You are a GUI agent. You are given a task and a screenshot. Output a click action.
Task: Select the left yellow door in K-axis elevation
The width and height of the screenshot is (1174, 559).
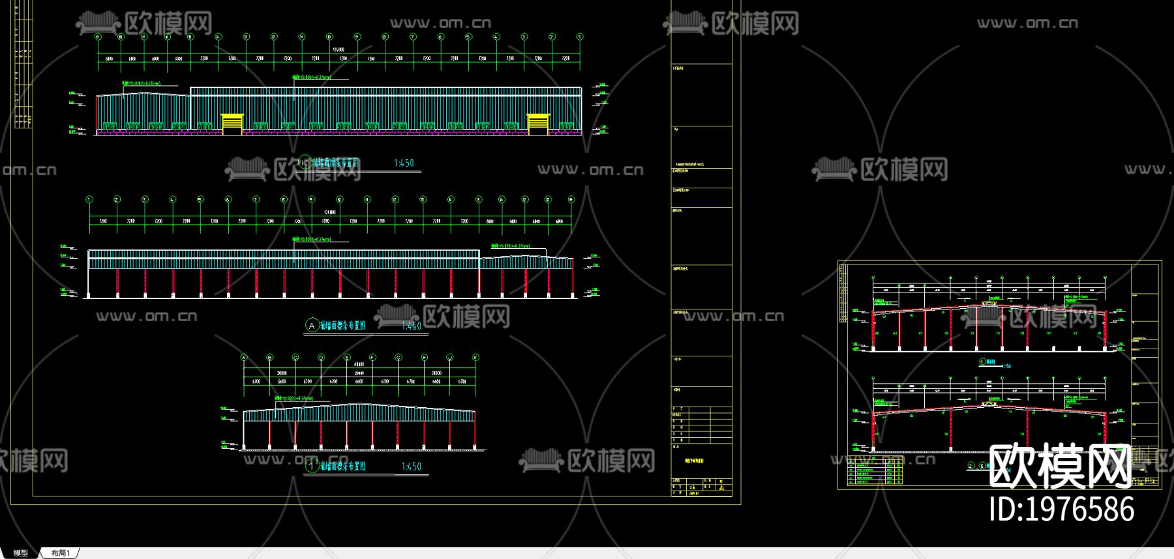click(232, 124)
